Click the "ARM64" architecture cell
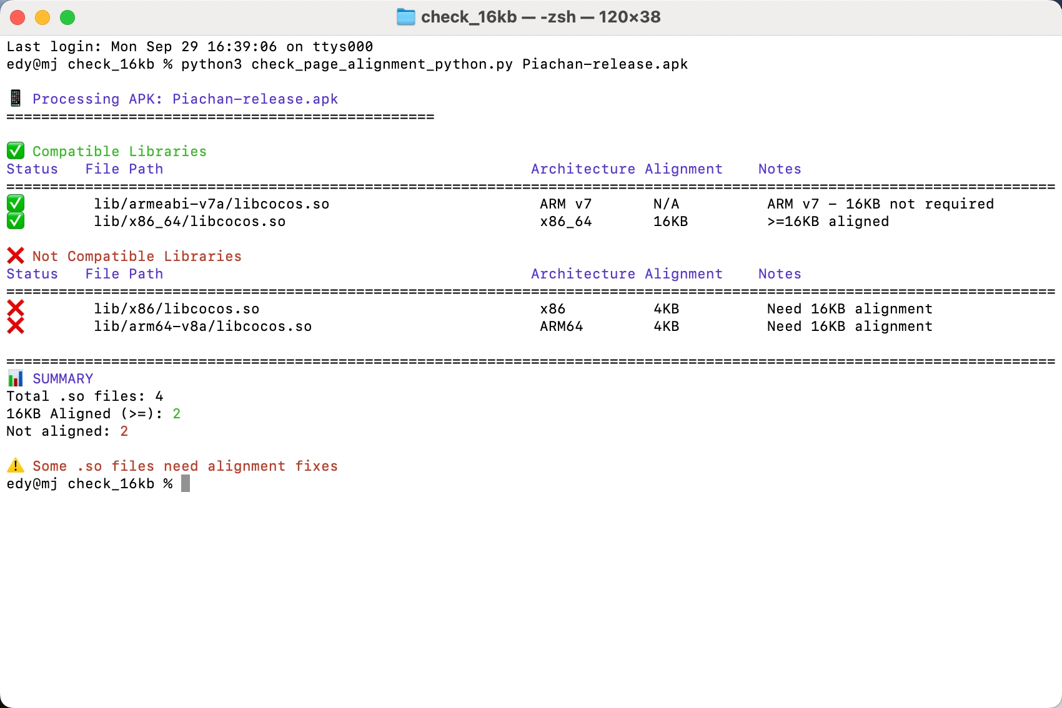This screenshot has width=1062, height=708. pos(562,327)
